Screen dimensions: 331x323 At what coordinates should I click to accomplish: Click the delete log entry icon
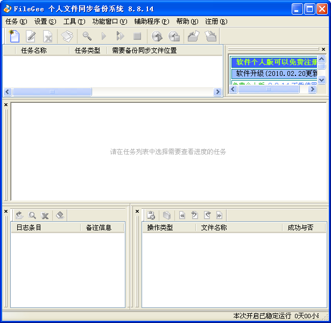pyautogui.click(x=45, y=215)
